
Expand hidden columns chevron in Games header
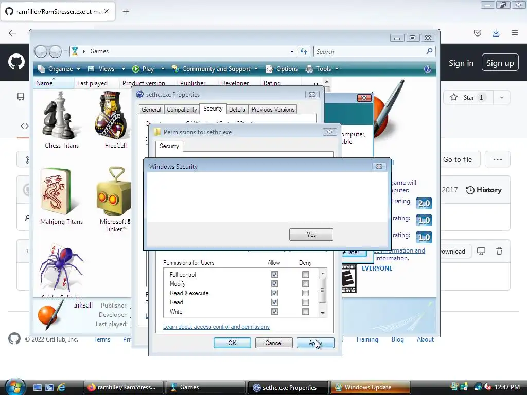(315, 84)
